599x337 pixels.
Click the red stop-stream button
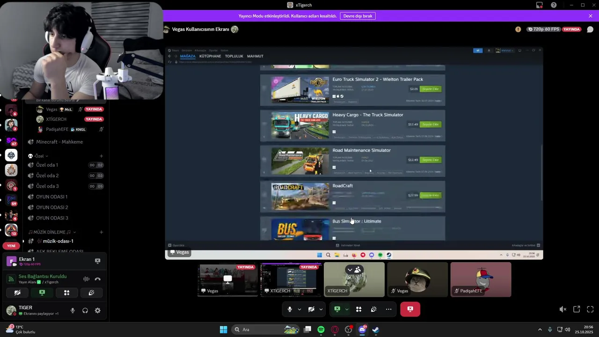(x=410, y=309)
